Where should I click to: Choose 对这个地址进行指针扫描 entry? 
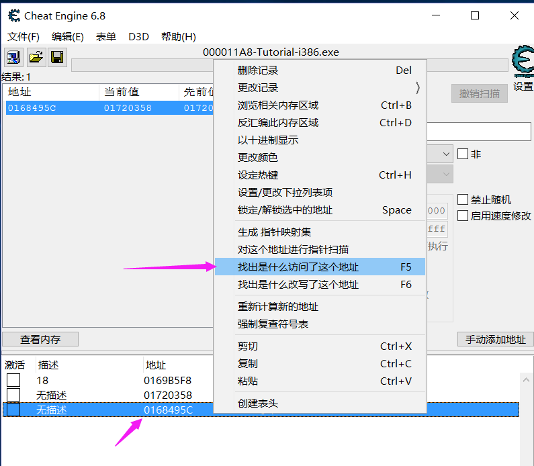[320, 250]
